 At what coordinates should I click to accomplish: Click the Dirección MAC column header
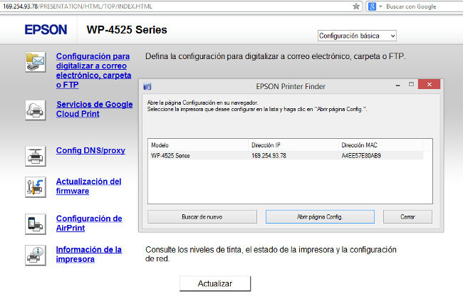point(380,145)
